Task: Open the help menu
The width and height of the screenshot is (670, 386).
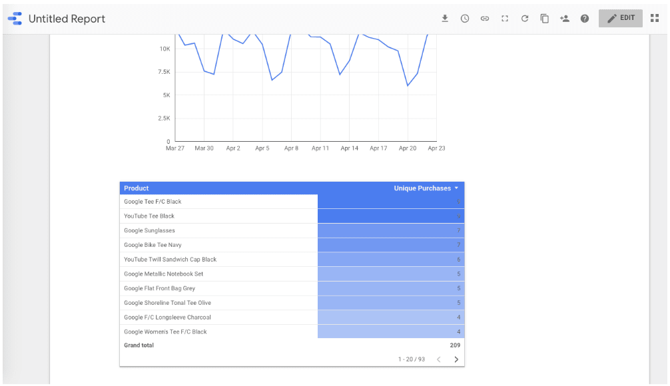Action: coord(584,18)
